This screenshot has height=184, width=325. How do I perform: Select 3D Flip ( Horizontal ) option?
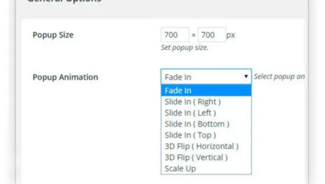[201, 146]
